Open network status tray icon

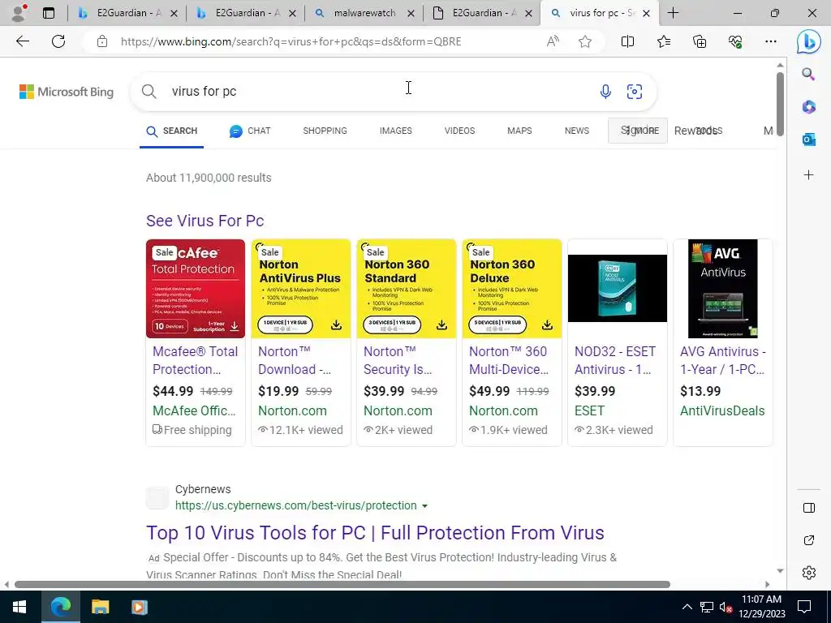click(x=707, y=607)
